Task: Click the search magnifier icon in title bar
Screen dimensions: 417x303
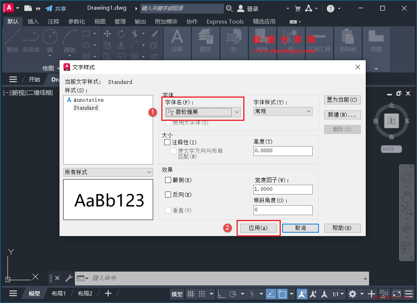Action: click(229, 9)
